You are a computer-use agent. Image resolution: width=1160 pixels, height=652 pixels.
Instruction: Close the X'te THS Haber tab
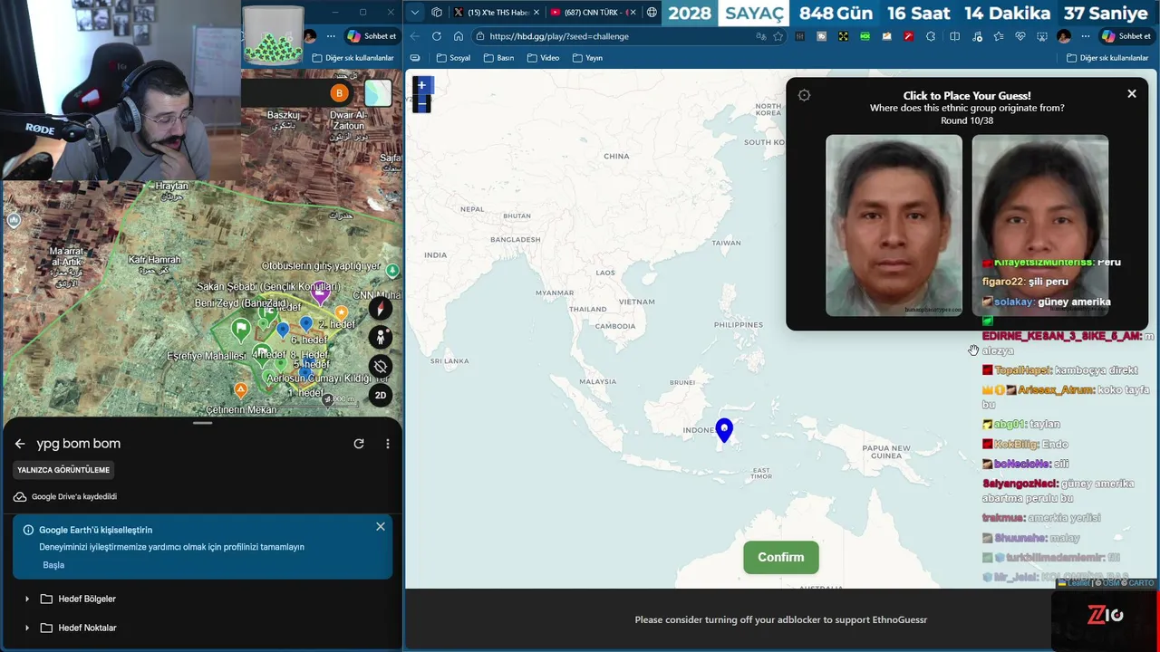(535, 13)
